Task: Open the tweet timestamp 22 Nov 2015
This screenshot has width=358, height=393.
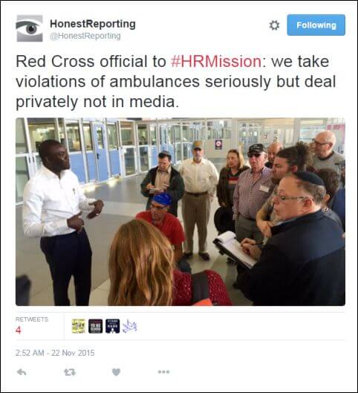Action: pyautogui.click(x=55, y=353)
